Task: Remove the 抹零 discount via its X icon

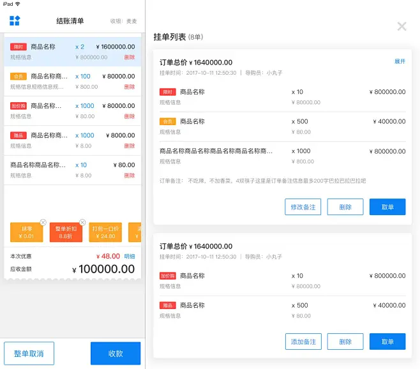Action: tap(43, 222)
